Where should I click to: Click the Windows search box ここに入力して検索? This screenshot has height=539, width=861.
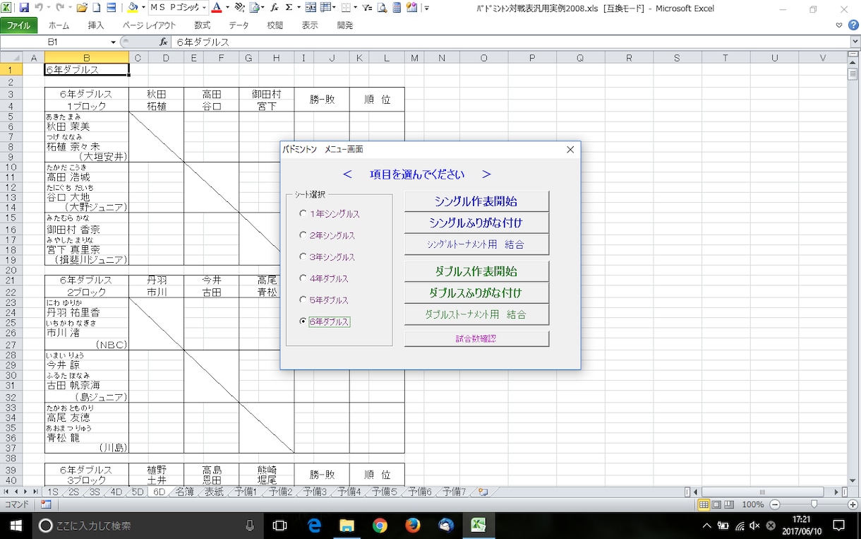[x=148, y=526]
